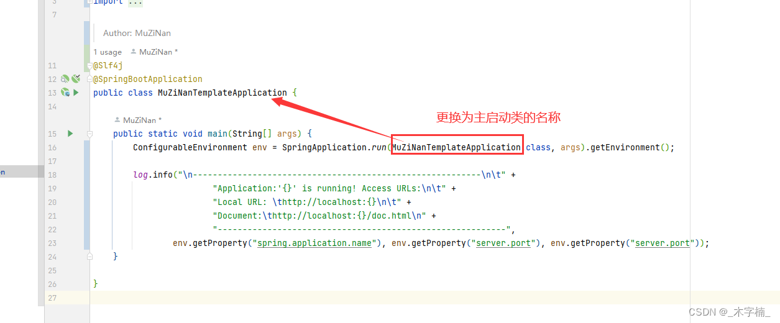The width and height of the screenshot is (780, 323).
Task: Click the SpringApplication class reference
Action: point(324,147)
